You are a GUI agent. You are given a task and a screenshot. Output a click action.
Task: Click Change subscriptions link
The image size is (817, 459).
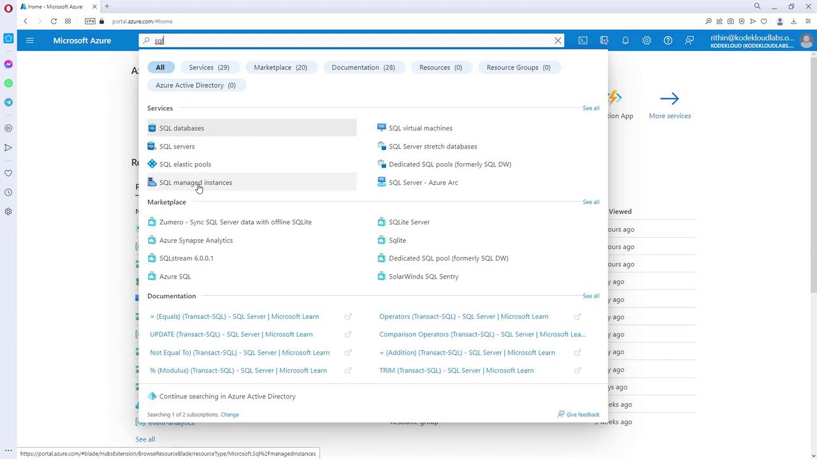click(230, 414)
